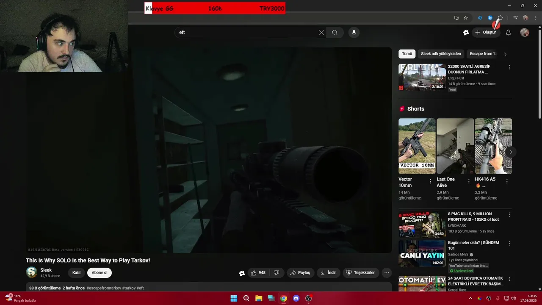This screenshot has height=305, width=542.
Task: Open options for Bugün neler oldu video
Action: [510, 244]
